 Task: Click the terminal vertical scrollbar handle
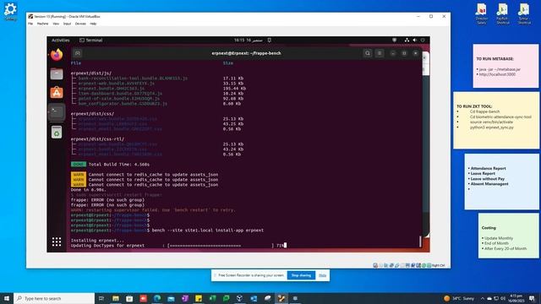coord(420,242)
